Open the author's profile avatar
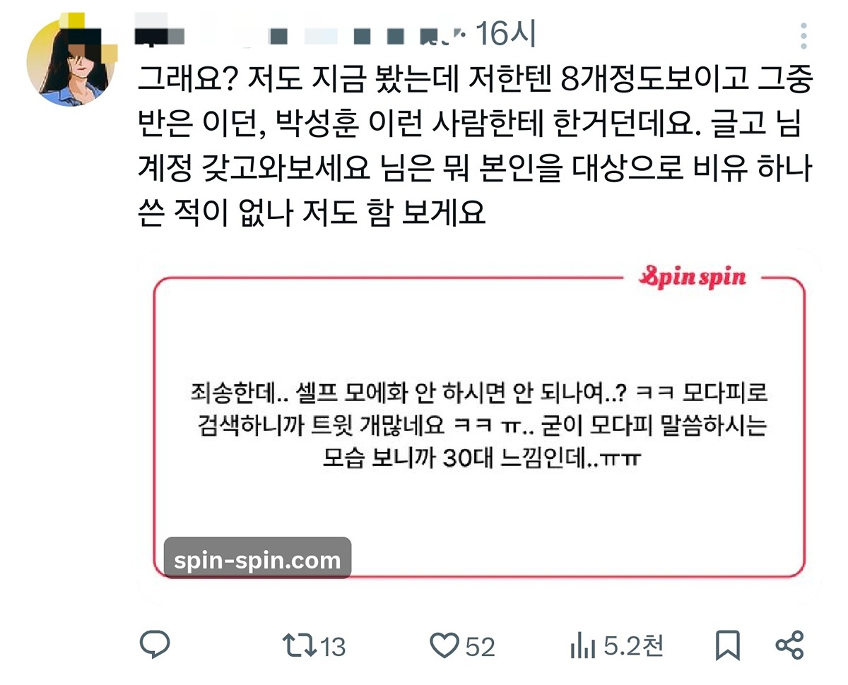Screen dimensions: 848x685 [x=70, y=61]
